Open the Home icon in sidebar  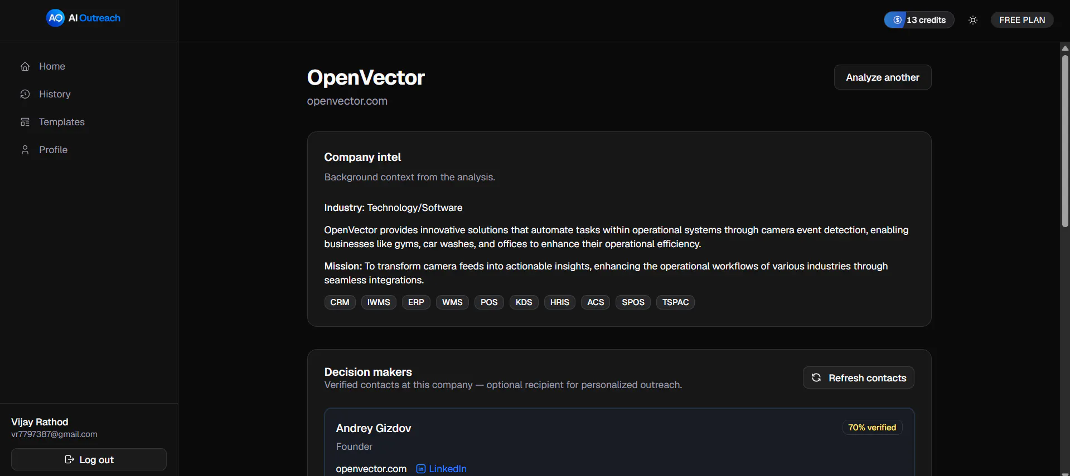(x=25, y=66)
